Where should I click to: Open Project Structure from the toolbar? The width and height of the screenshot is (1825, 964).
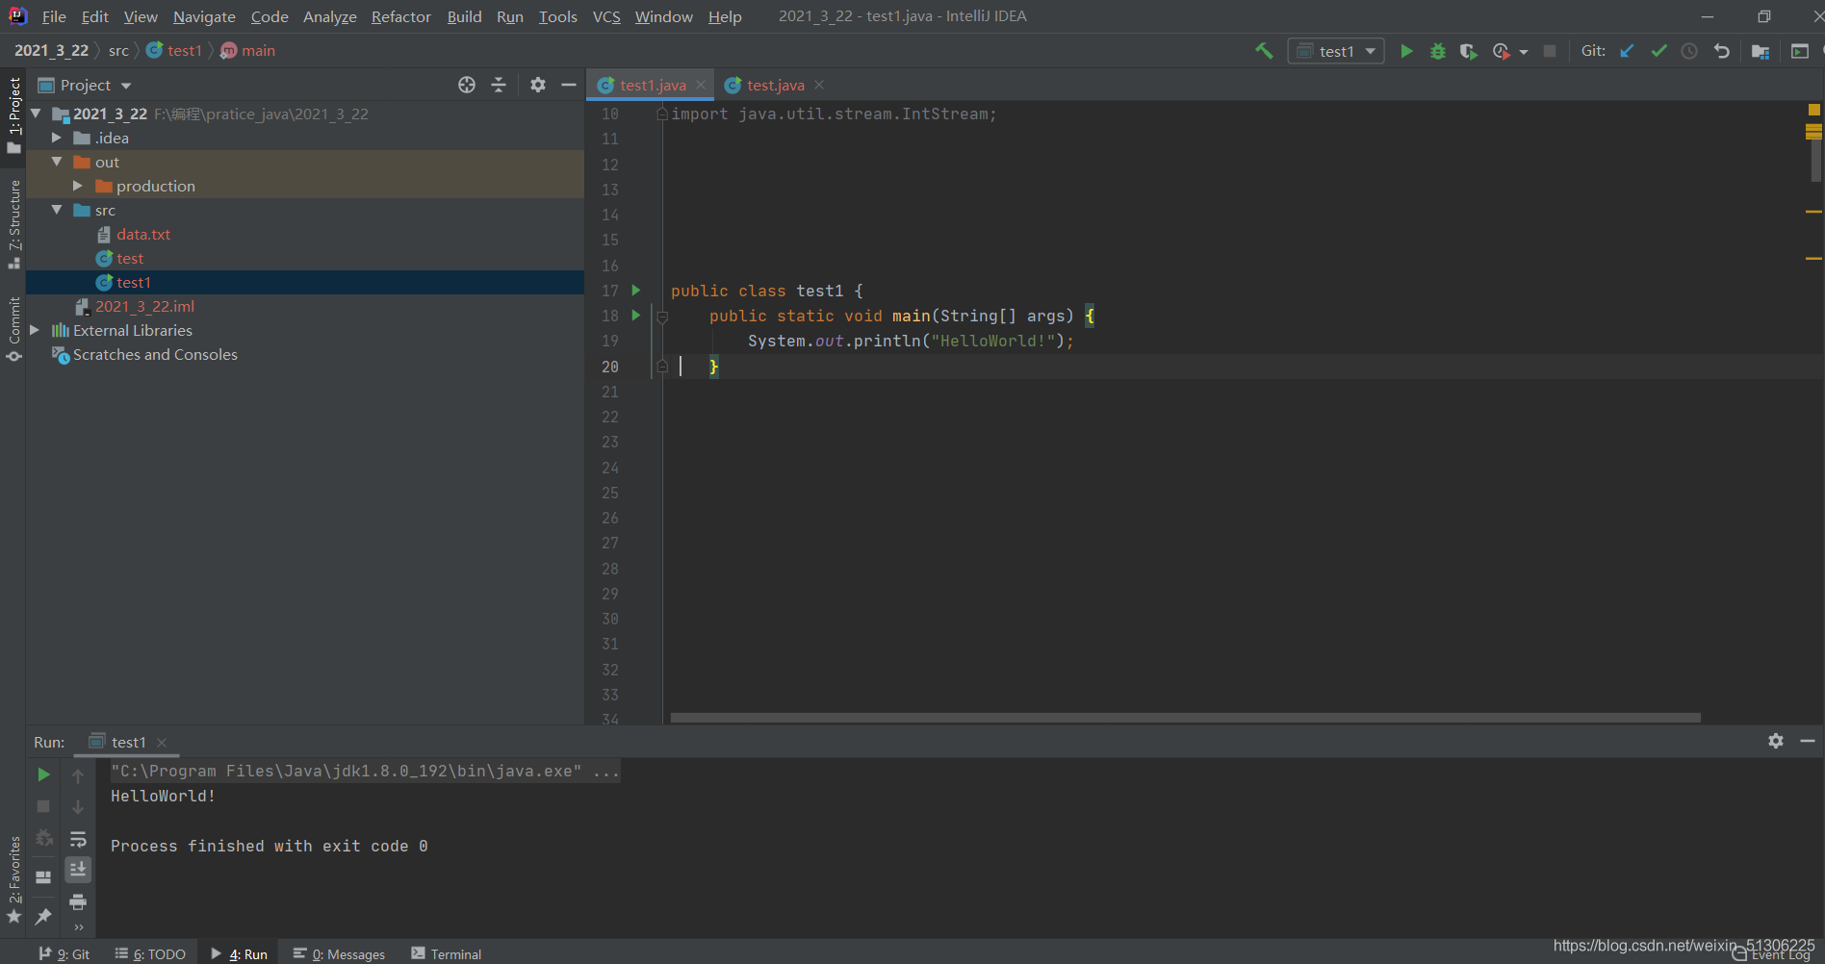(1761, 51)
